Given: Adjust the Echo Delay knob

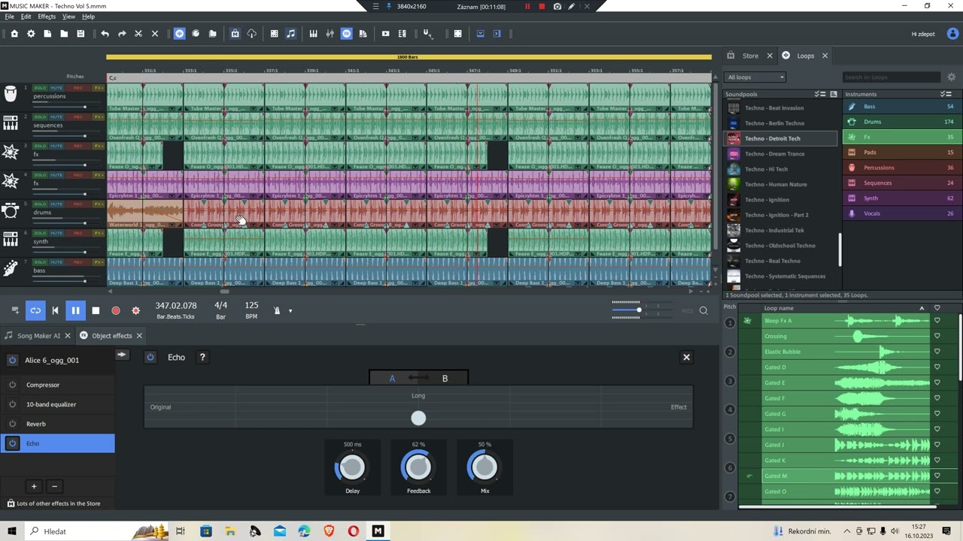Looking at the screenshot, I should click(351, 467).
